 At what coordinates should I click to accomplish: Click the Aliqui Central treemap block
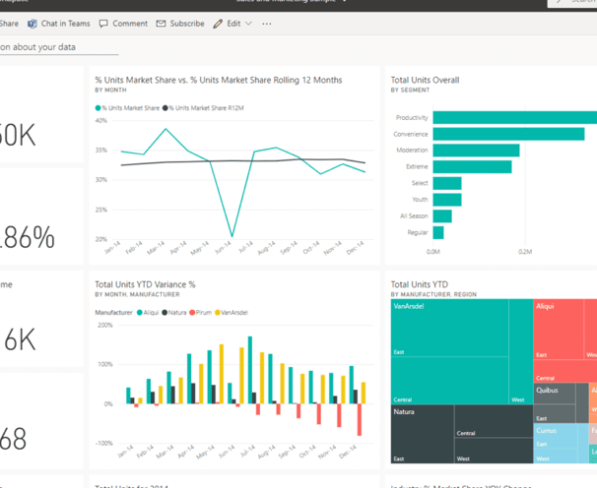(x=565, y=371)
